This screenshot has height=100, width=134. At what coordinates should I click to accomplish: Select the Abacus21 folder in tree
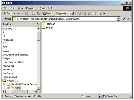(x=8, y=40)
